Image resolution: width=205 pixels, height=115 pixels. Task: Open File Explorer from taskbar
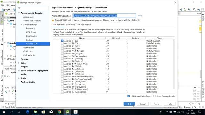click(36, 112)
